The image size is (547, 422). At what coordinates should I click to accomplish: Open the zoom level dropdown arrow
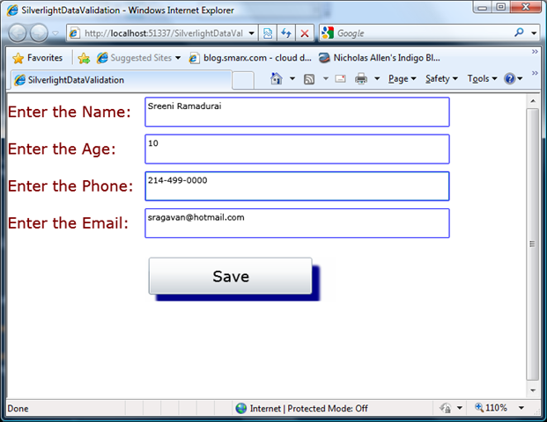pyautogui.click(x=521, y=408)
